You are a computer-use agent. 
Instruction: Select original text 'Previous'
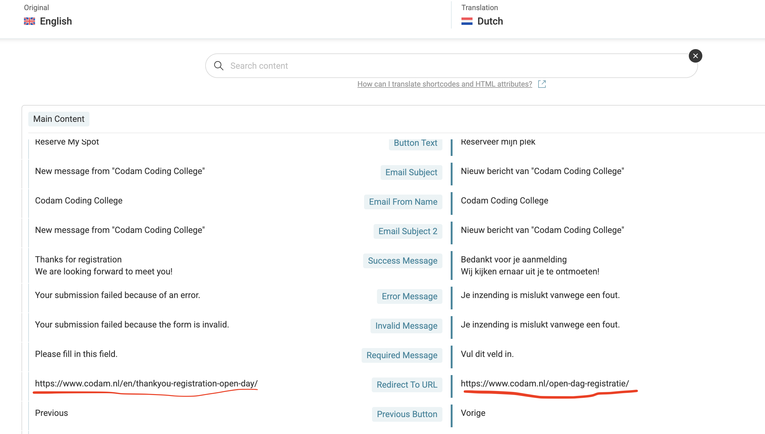coord(51,413)
